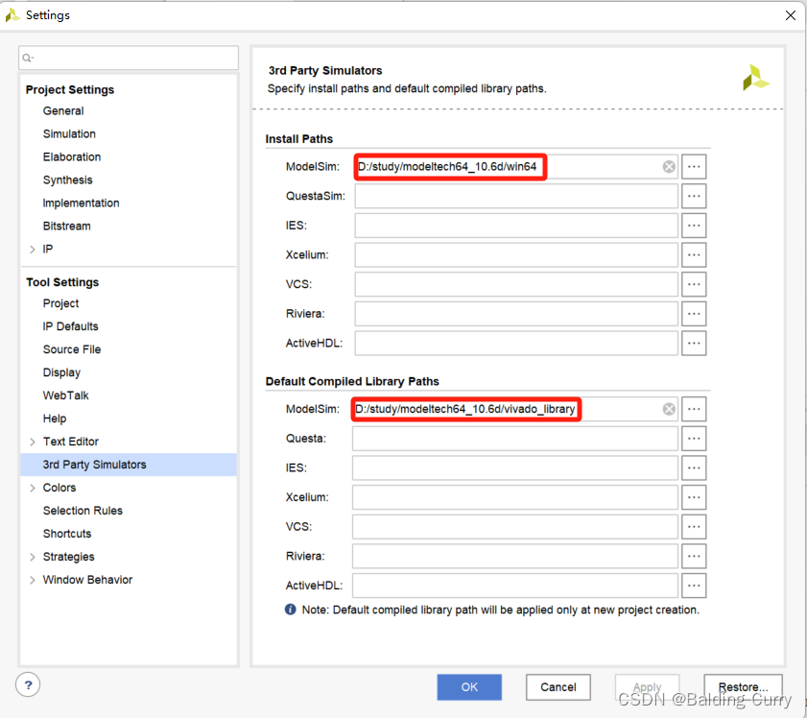Image resolution: width=807 pixels, height=718 pixels.
Task: Browse for VCS install path
Action: coord(694,284)
